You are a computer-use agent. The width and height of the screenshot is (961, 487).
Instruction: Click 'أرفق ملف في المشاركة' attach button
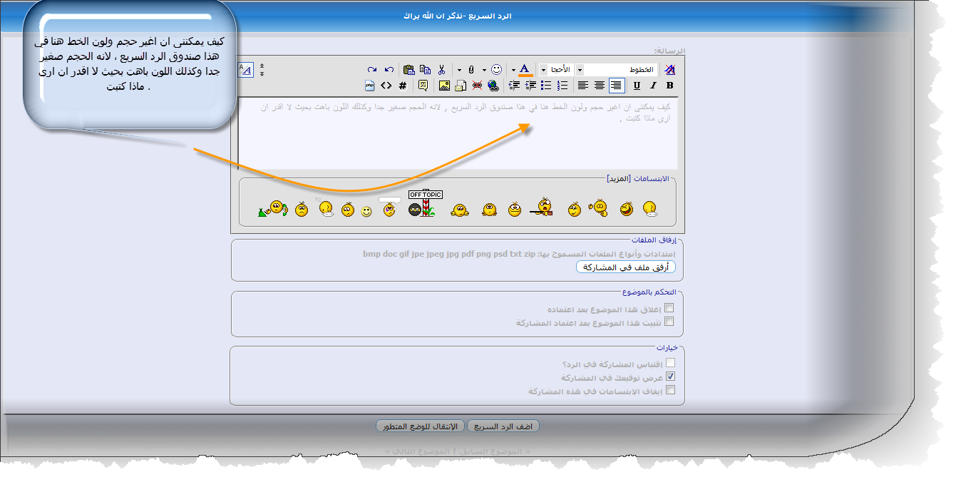click(x=625, y=267)
